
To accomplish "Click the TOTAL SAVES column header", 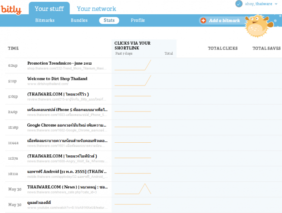I will 266,48.
